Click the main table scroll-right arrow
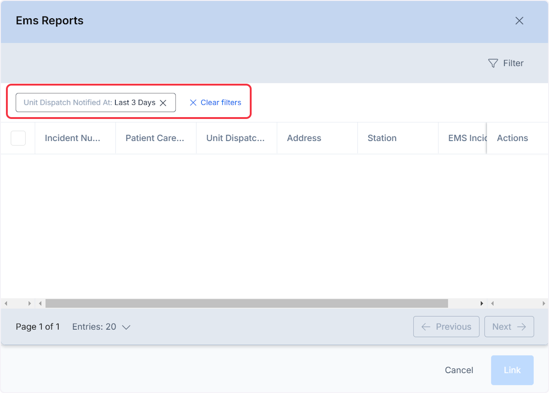 (x=482, y=303)
